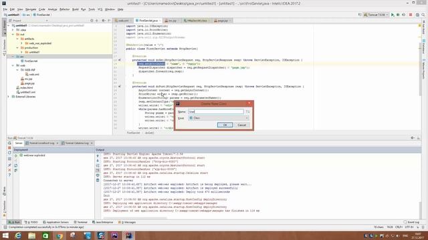Viewport: 428px width, 240px height.
Task: Open Application Servers tool window
Action: pos(56,222)
